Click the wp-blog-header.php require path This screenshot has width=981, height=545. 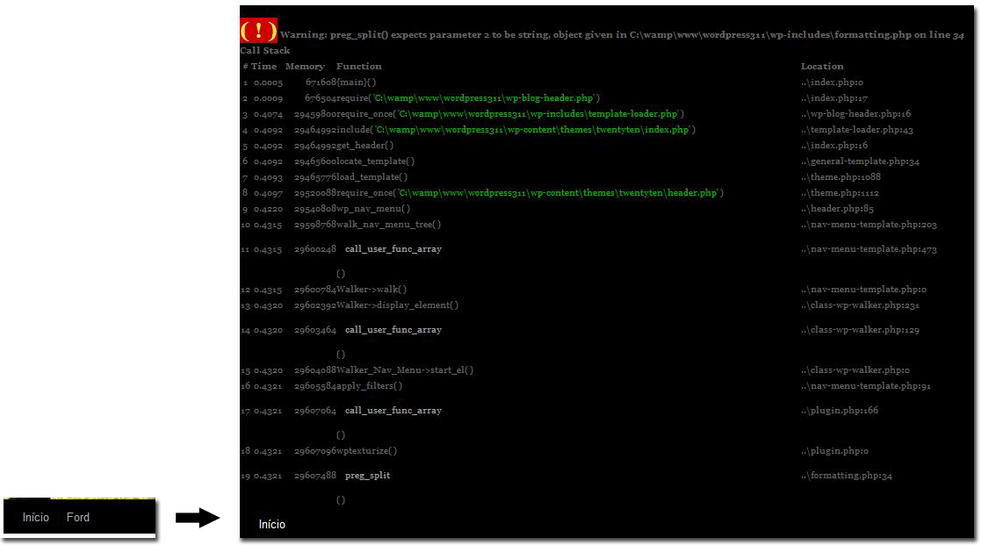tap(484, 98)
